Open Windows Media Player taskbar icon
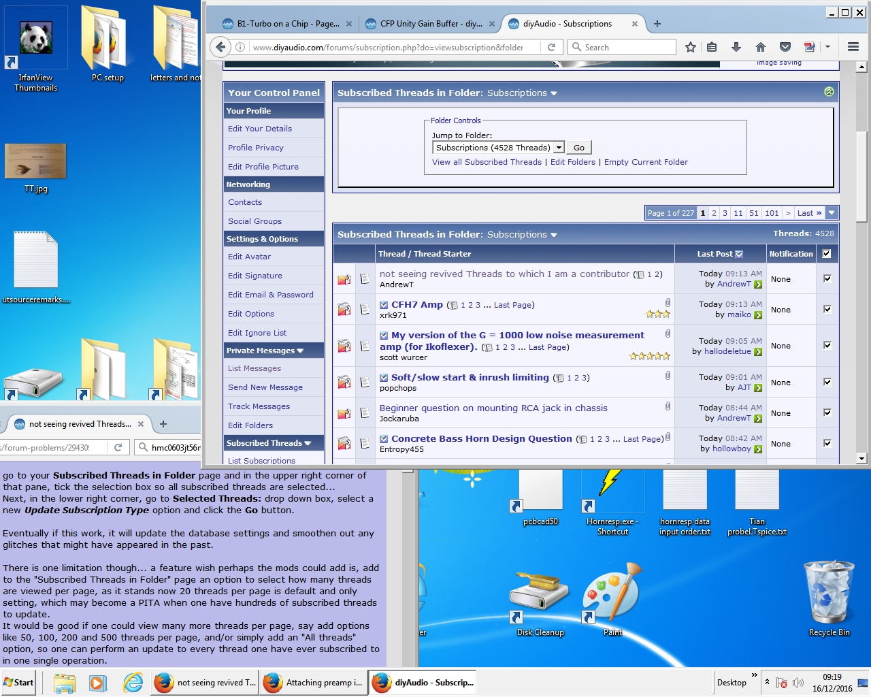The width and height of the screenshot is (871, 697). (x=98, y=683)
